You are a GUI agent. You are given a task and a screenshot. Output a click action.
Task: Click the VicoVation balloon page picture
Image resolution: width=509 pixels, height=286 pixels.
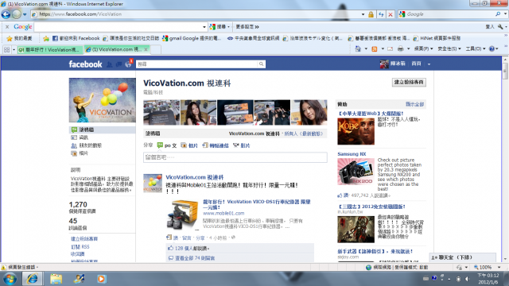point(103,100)
